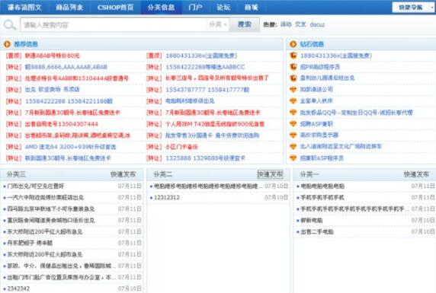This screenshot has height=293, width=436.
Task: Click 快速发布 in the 分类一 panel
Action: click(416, 174)
